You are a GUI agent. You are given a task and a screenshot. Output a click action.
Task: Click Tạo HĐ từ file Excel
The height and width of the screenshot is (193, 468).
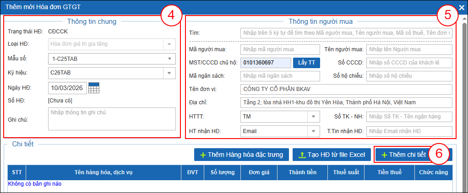331,155
